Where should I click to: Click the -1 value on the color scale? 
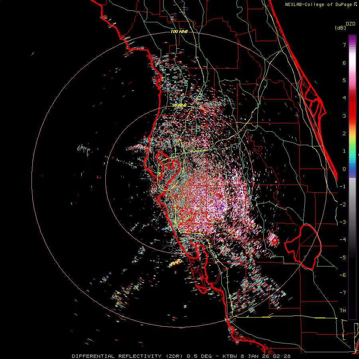click(343, 187)
